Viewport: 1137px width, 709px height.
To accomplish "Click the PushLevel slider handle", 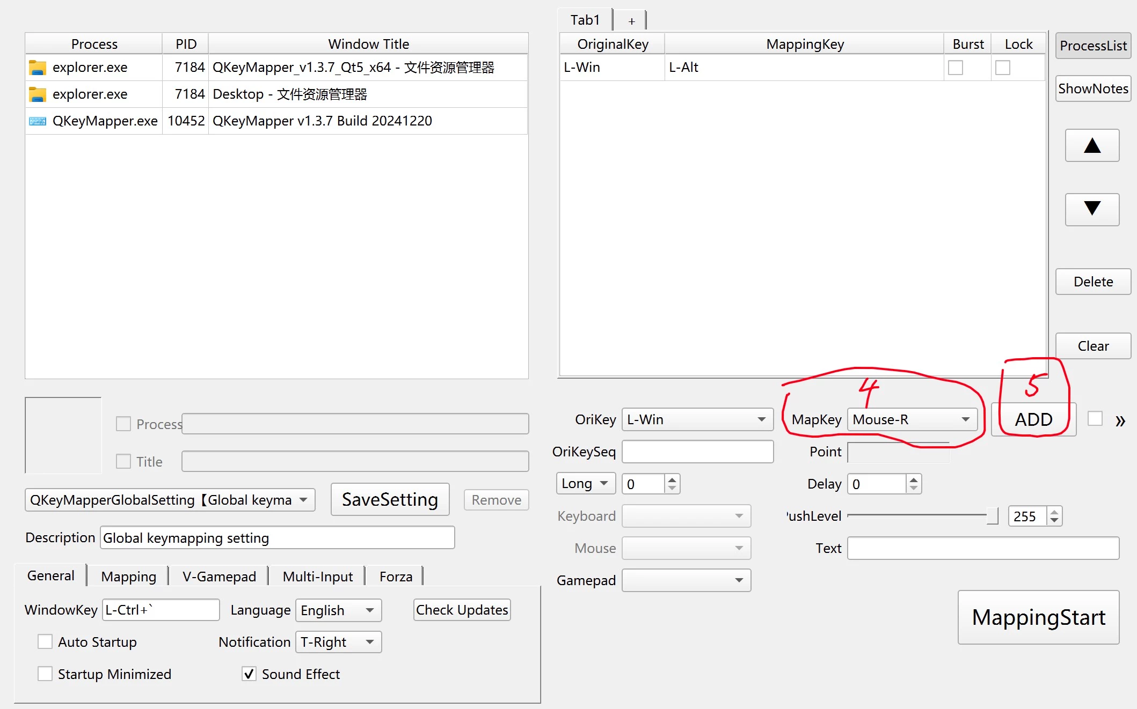I will coord(992,516).
